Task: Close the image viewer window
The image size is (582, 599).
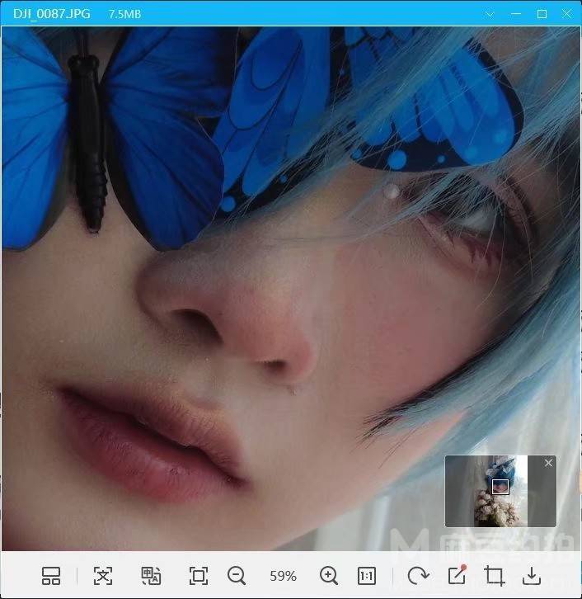Action: point(566,14)
